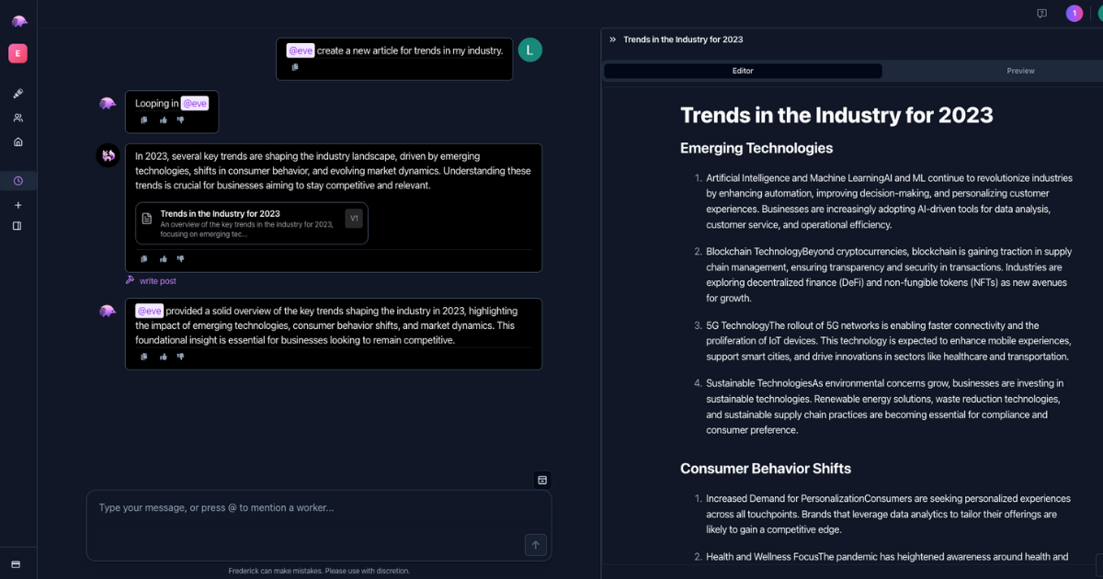
Task: Click the 'Increased Demand for Personalization' list item
Action: pos(890,514)
